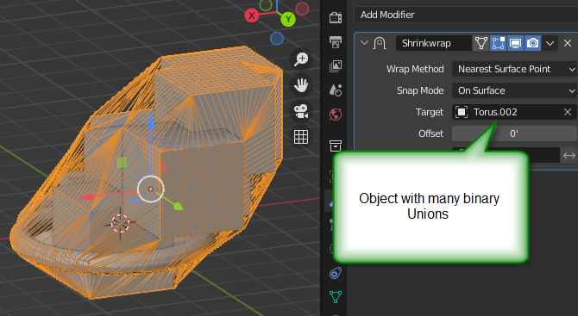Toggle Shrinkwrap display in edit mode
Image resolution: width=578 pixels, height=316 pixels.
click(498, 43)
